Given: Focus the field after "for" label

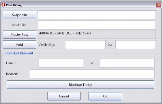Looking at the screenshot, I should tap(136, 45).
